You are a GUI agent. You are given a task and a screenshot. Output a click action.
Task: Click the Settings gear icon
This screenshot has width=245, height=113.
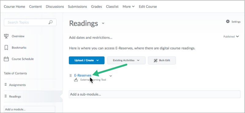coord(228,21)
